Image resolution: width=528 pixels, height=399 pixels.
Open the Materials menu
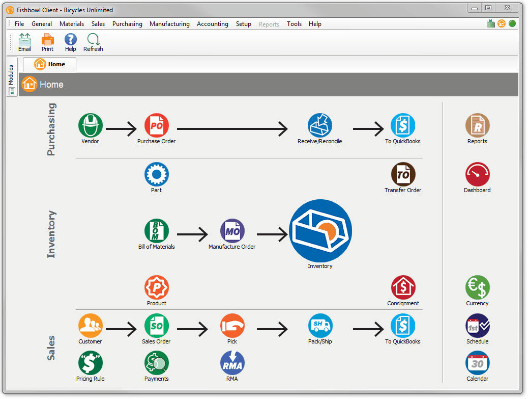point(72,24)
